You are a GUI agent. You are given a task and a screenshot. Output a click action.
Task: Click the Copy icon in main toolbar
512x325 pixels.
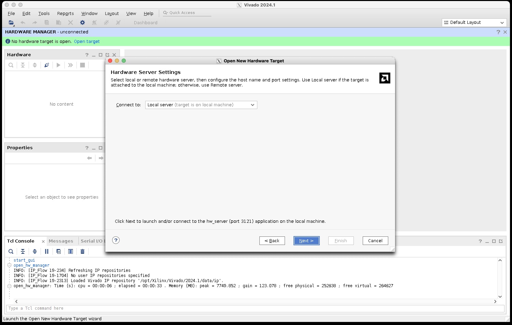(47, 22)
